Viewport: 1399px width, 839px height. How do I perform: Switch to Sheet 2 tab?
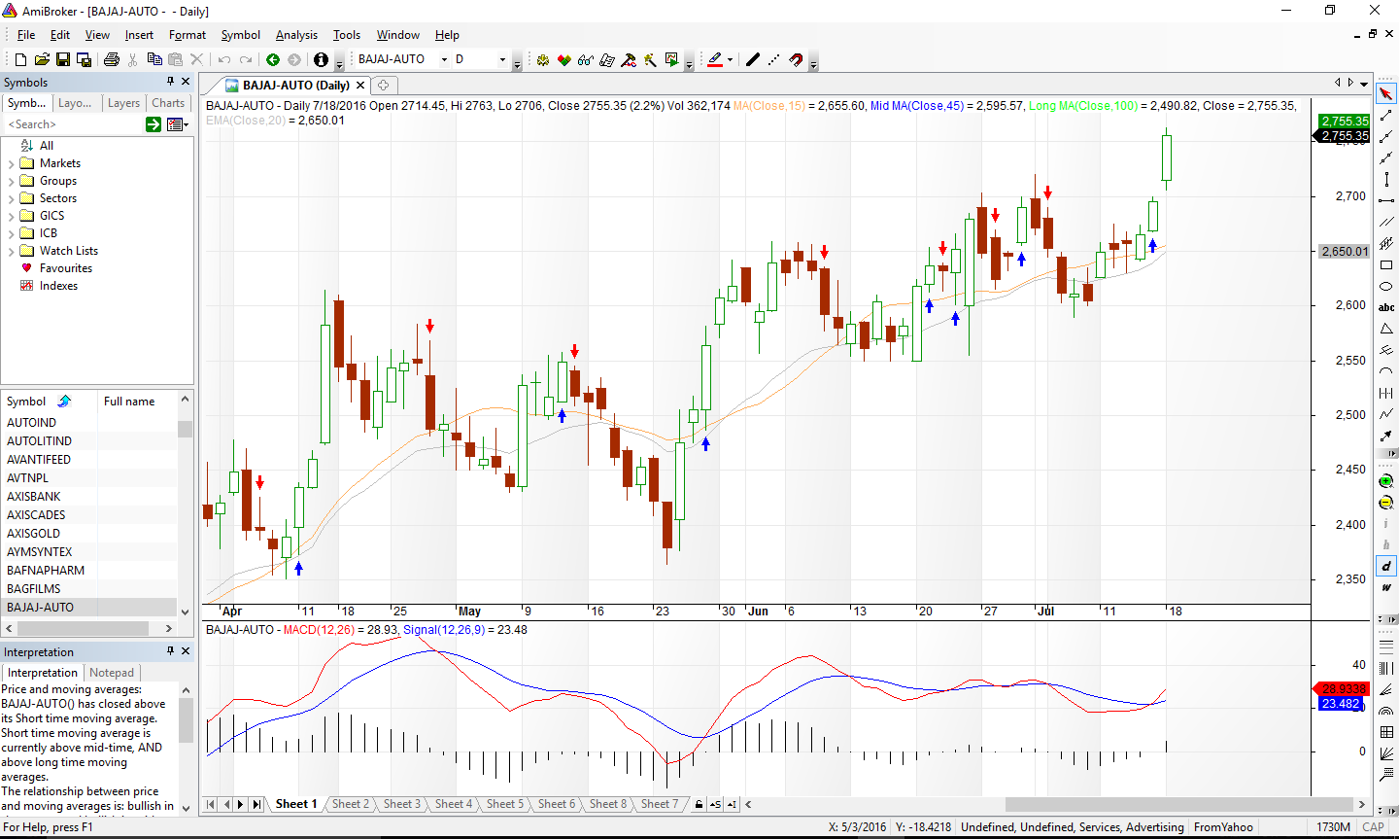click(350, 804)
